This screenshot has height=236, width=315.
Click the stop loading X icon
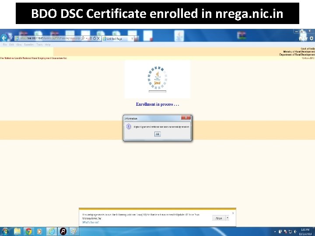click(98, 38)
